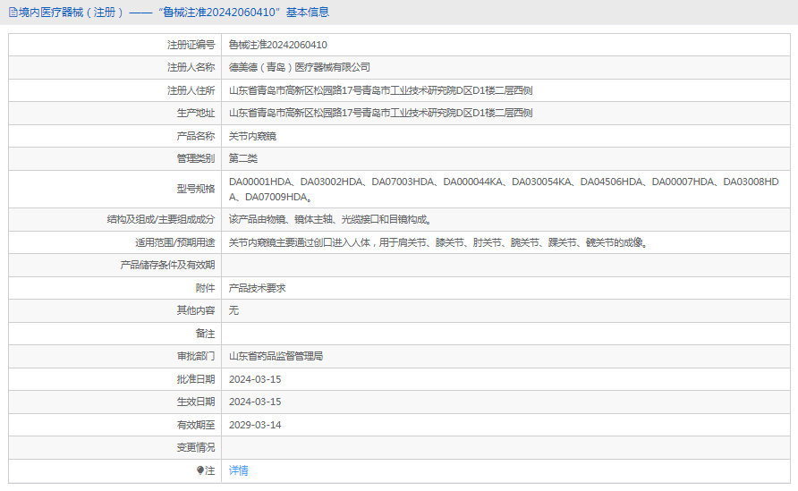Click the 附件 label
This screenshot has width=798, height=491.
click(205, 288)
